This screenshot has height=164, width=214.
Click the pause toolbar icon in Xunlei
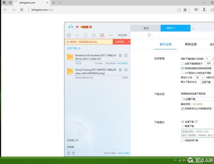click(x=85, y=35)
